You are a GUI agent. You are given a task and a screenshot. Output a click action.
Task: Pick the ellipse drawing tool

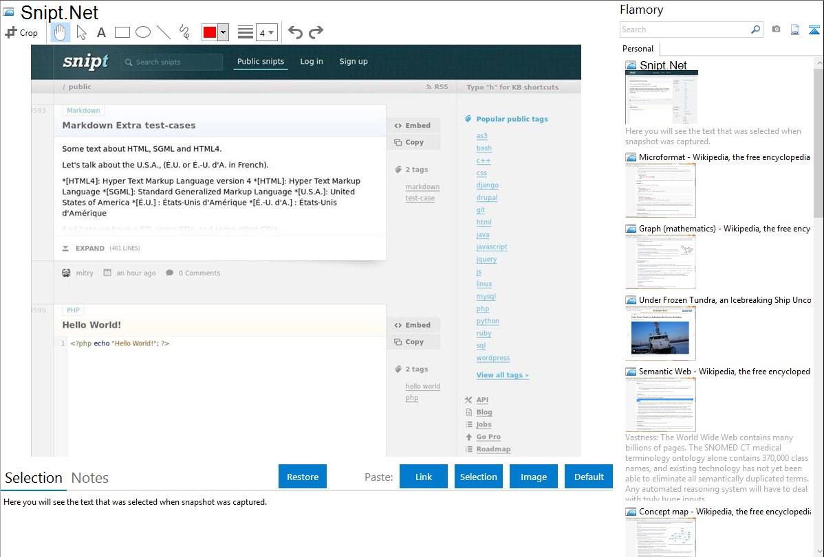pos(143,32)
